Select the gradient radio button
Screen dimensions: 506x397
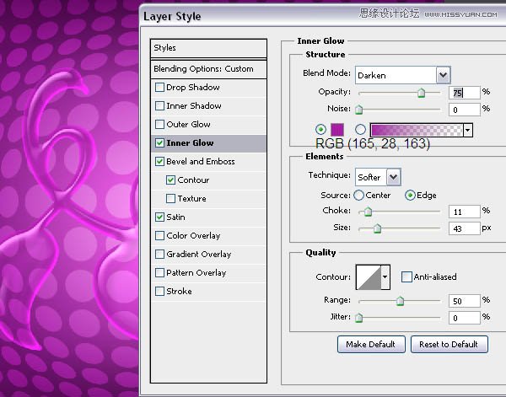click(x=361, y=130)
